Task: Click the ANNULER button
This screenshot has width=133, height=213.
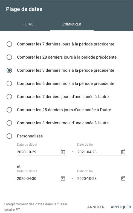Action: pyautogui.click(x=96, y=207)
